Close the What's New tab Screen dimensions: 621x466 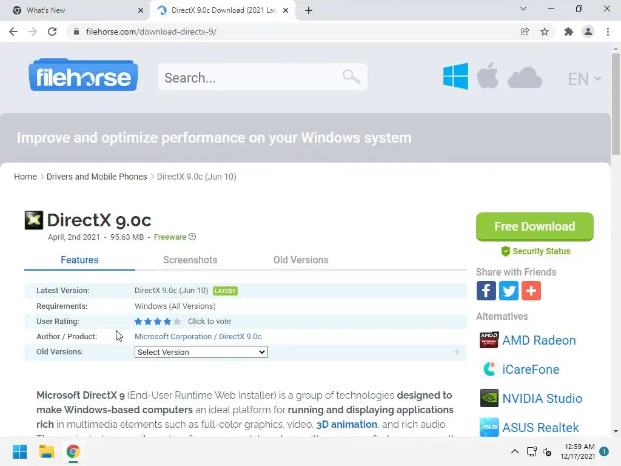[x=141, y=10]
